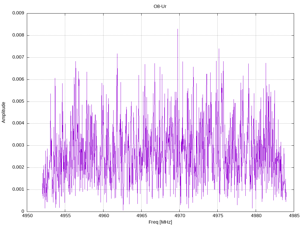Screen dimensions: 302x226
Task: Click y-axis tick label 0.005
Action: coord(18,101)
